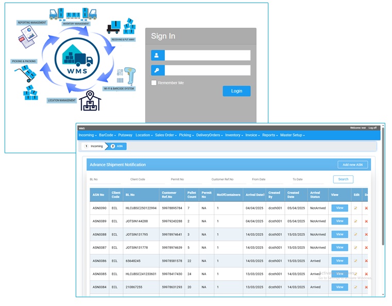This screenshot has height=306, width=392.
Task: Click the edit icon for ASN0090
Action: tap(355, 208)
